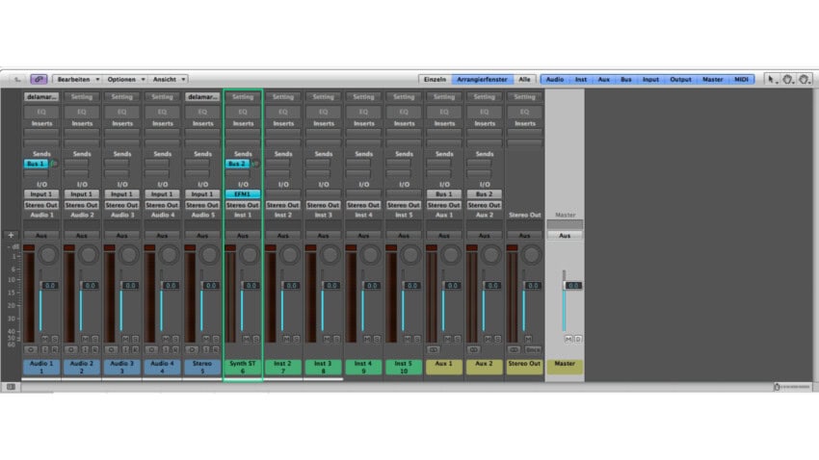Screen dimensions: 819x460
Task: Click the hierarchy up-arrow icon in toolbar
Action: pyautogui.click(x=17, y=79)
